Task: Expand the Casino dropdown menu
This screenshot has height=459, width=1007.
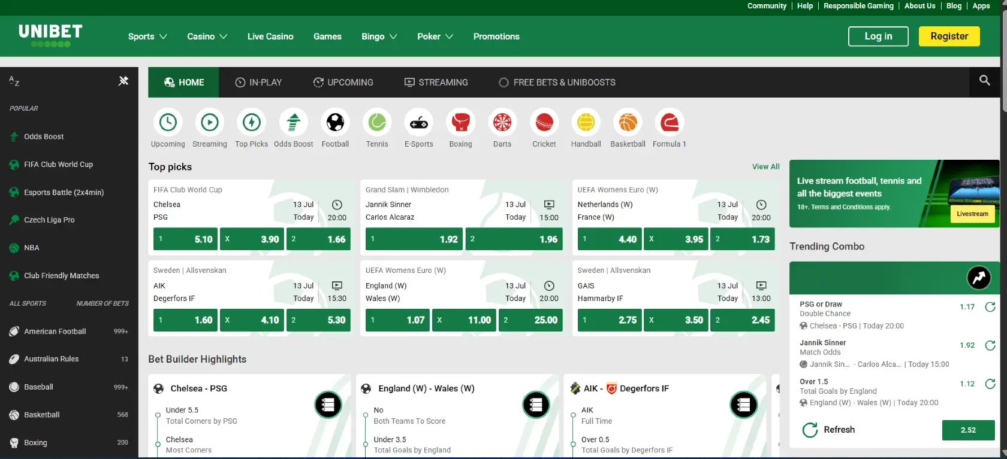Action: pyautogui.click(x=207, y=37)
